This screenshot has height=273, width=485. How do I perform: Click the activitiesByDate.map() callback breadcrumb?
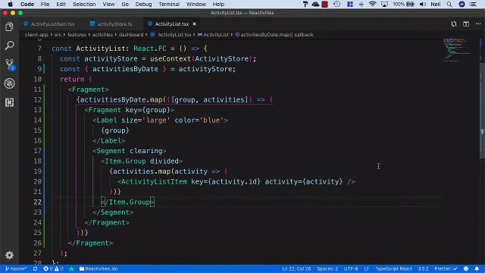[274, 35]
